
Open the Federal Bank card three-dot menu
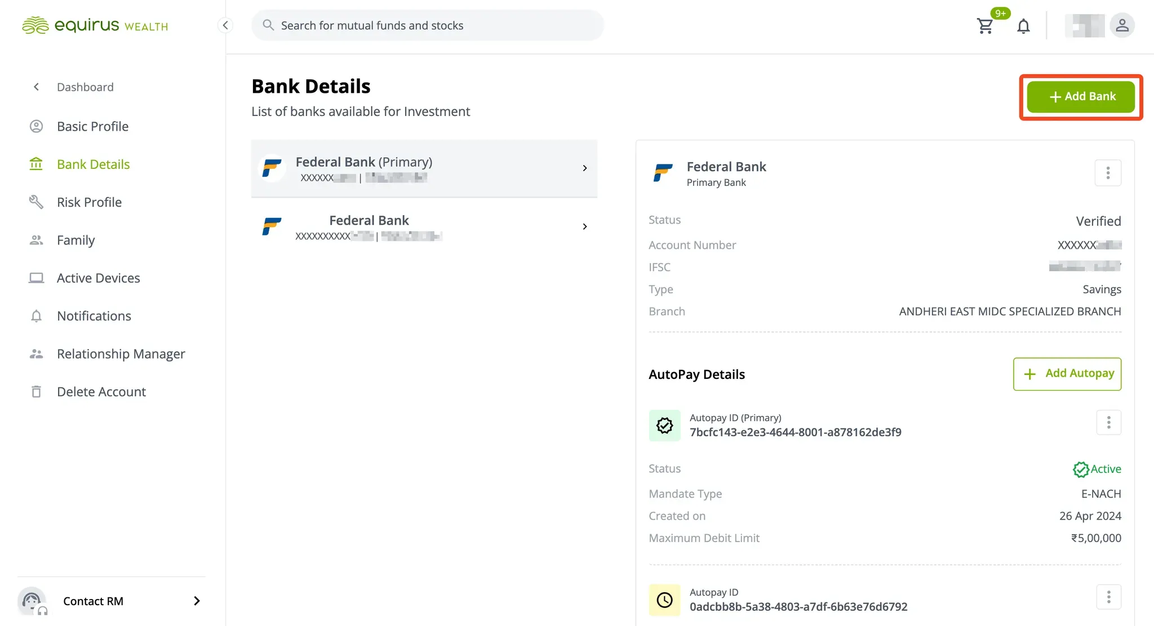click(x=1108, y=173)
